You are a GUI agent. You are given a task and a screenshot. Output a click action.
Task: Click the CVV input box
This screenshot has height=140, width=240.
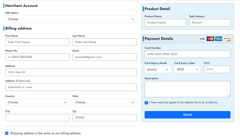pos(217,69)
